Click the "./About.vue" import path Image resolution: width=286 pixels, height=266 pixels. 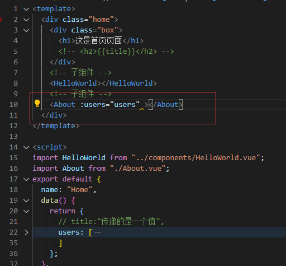pyautogui.click(x=138, y=169)
